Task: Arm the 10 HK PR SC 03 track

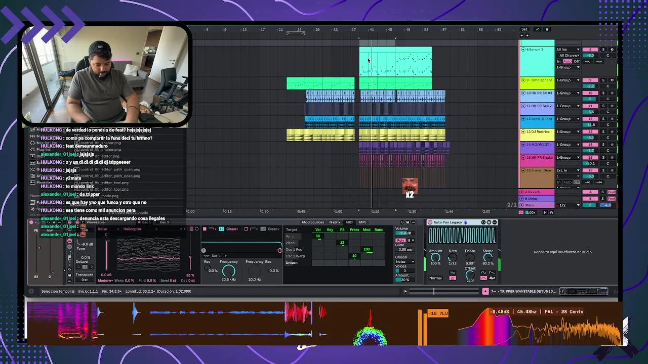Action: [x=612, y=93]
